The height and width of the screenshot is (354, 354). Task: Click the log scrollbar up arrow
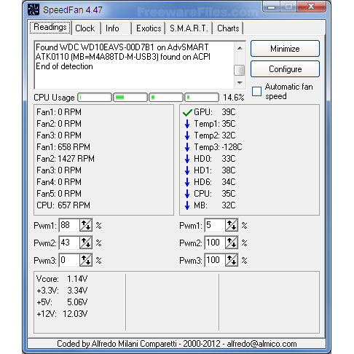point(240,48)
